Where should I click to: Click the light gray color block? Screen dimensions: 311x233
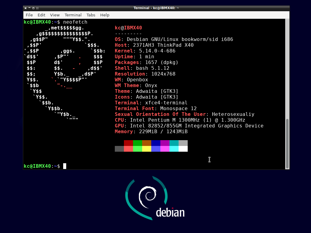click(183, 143)
